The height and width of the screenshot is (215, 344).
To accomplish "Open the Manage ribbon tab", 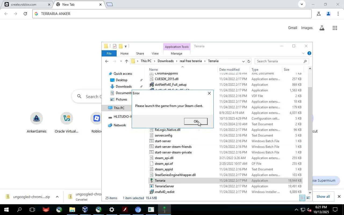I will (x=176, y=53).
